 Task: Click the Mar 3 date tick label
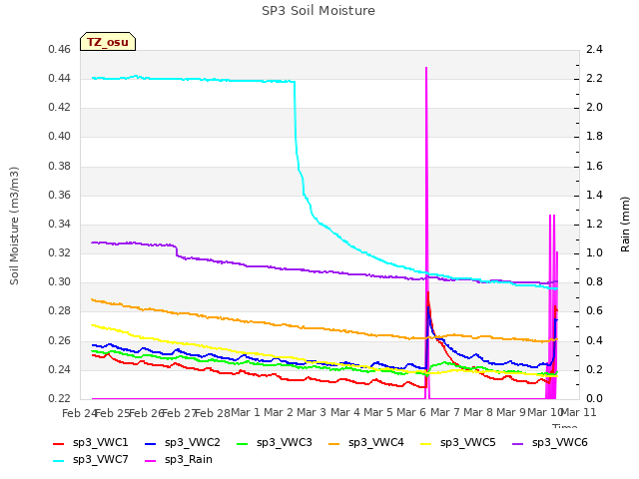(312, 412)
